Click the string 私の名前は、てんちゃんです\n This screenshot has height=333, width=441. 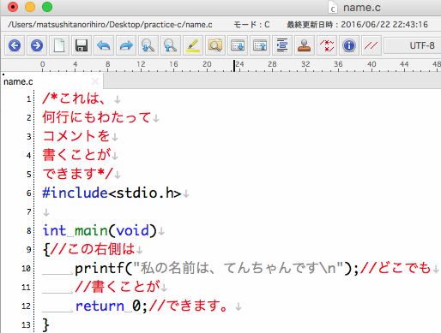[x=239, y=268]
